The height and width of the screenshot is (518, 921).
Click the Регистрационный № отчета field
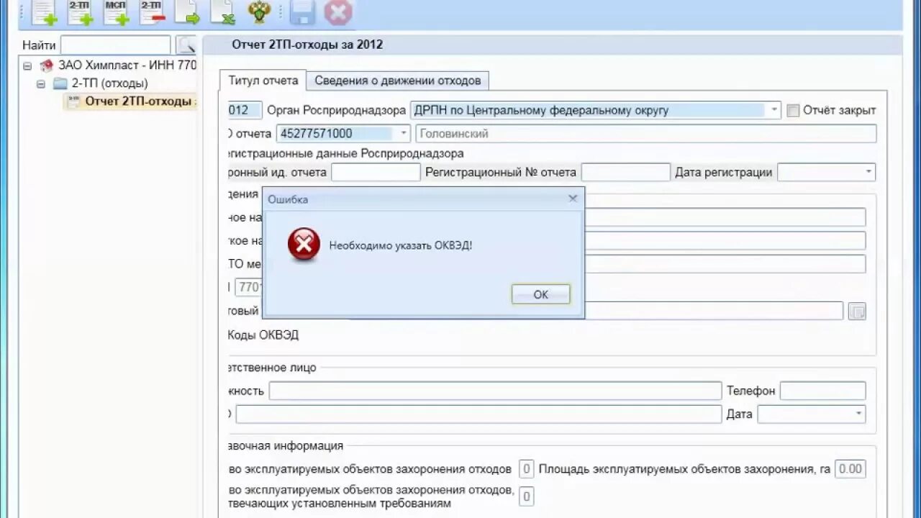626,172
